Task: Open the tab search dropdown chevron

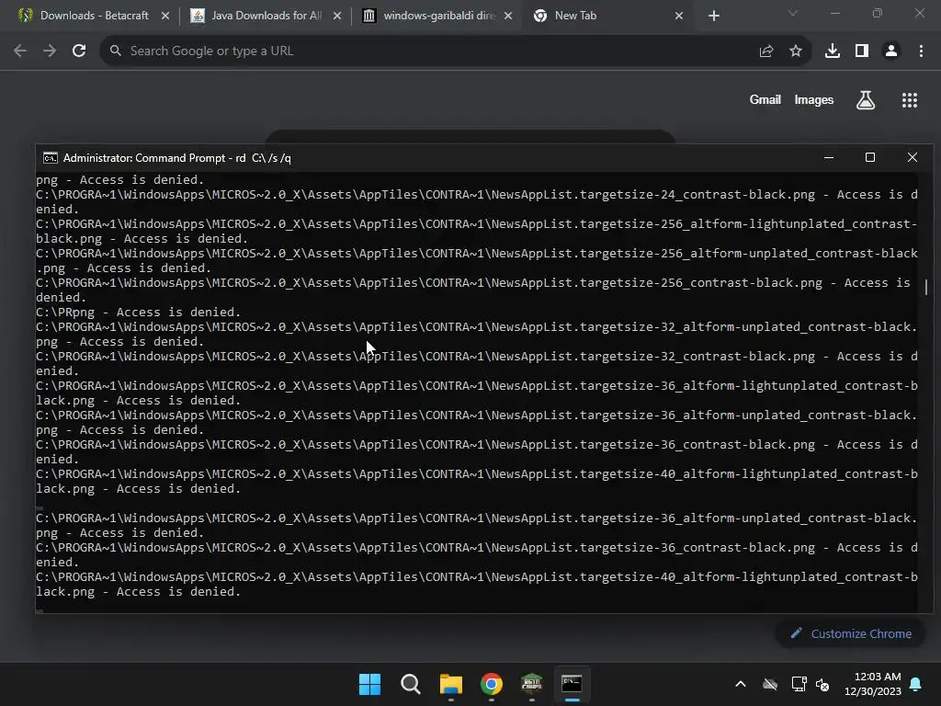Action: click(793, 13)
